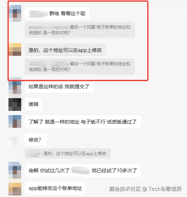
Task: Select the "如果是这样的话 我就提交了" bubble
Action: coord(59,86)
